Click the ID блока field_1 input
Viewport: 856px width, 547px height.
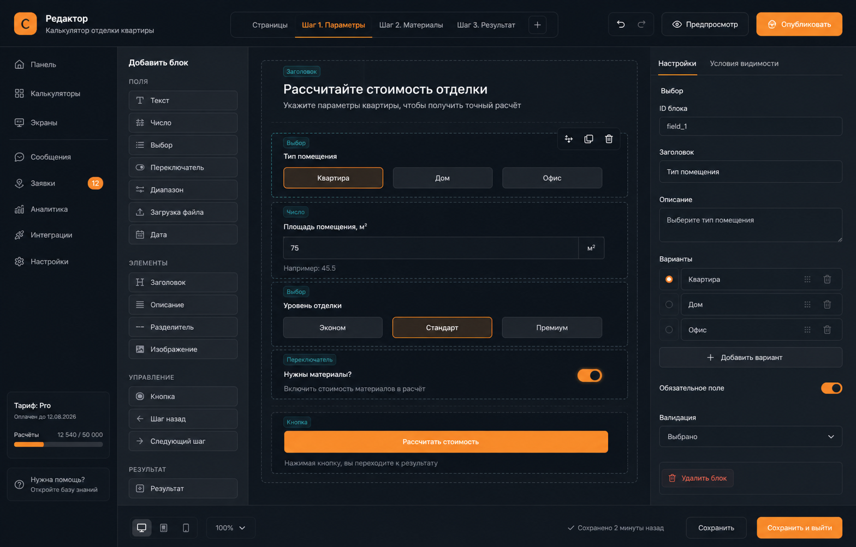pyautogui.click(x=751, y=126)
